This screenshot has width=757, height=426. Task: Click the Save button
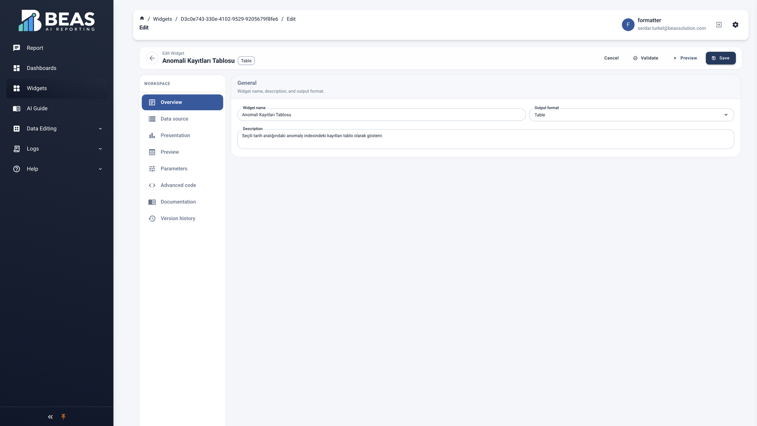tap(721, 58)
